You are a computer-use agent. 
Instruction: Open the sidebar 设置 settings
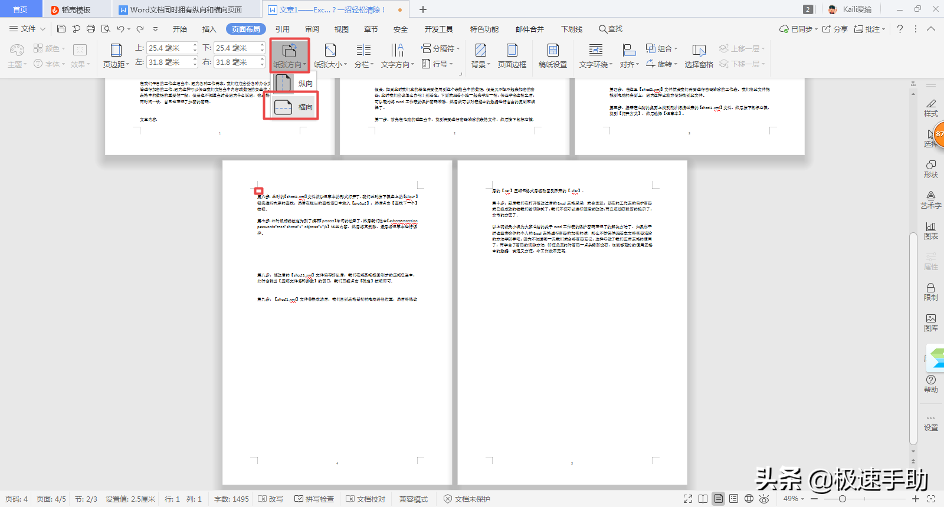click(931, 424)
